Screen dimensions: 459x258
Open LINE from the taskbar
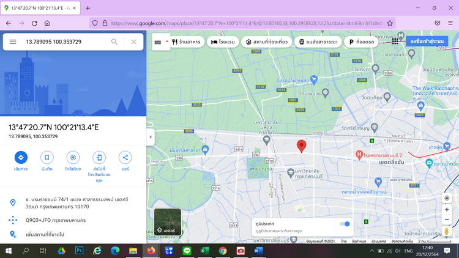[x=187, y=251]
